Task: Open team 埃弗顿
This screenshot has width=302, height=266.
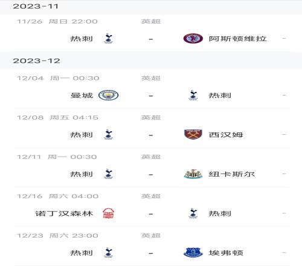Action: tap(226, 253)
